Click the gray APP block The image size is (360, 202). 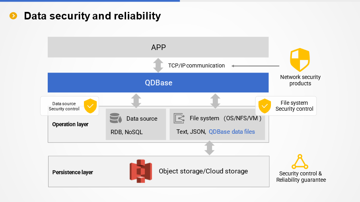pyautogui.click(x=158, y=47)
